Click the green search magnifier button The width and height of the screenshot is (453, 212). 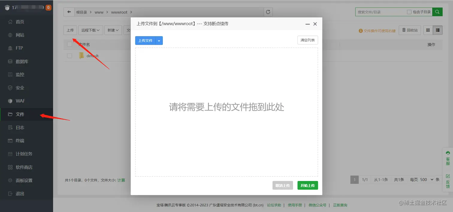pyautogui.click(x=437, y=12)
